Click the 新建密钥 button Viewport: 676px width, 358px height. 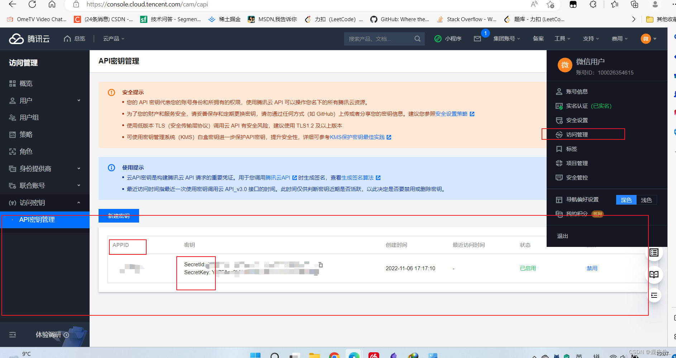pyautogui.click(x=119, y=216)
